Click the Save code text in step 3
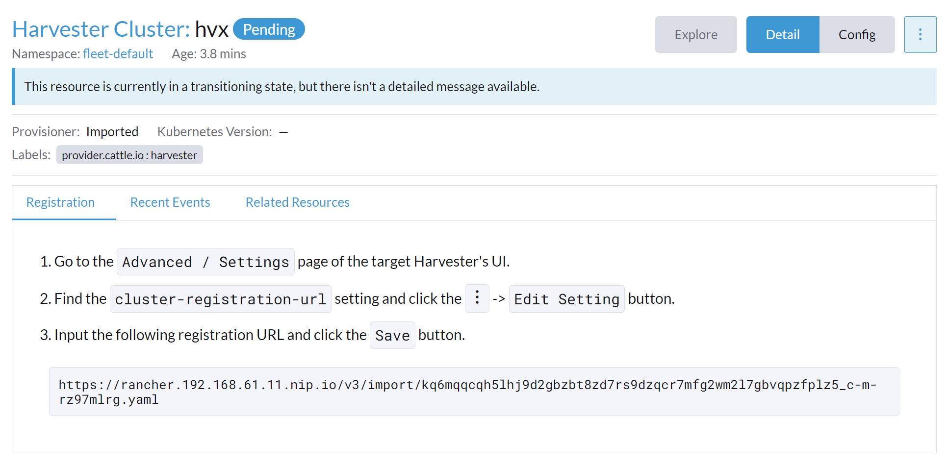The image size is (947, 467). click(x=392, y=335)
